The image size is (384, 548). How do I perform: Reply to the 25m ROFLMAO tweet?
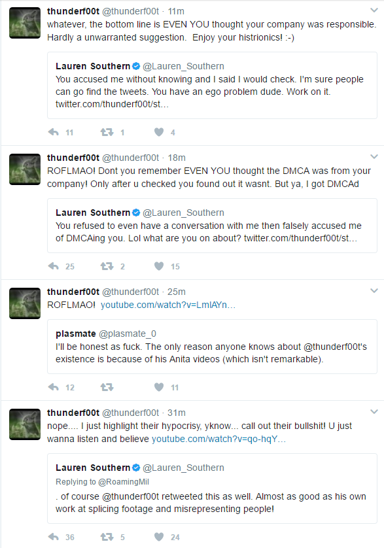pos(54,387)
